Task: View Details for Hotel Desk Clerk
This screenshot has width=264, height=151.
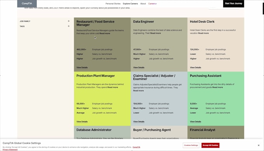Action: click(195, 68)
